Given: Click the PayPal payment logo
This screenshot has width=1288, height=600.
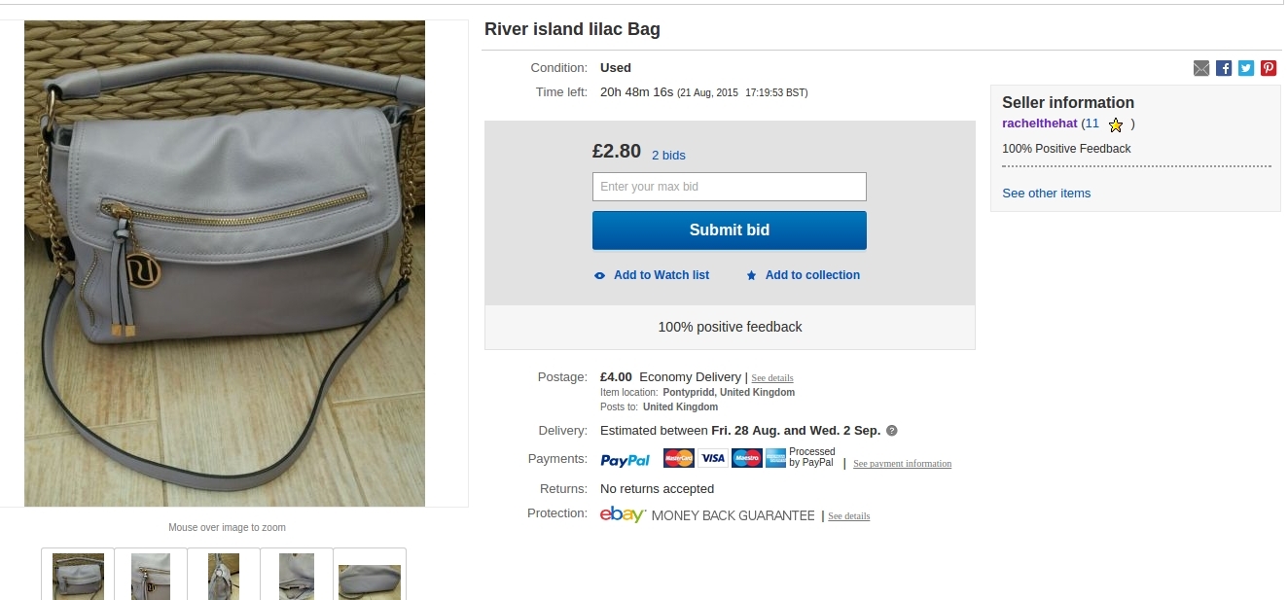Looking at the screenshot, I should (625, 460).
